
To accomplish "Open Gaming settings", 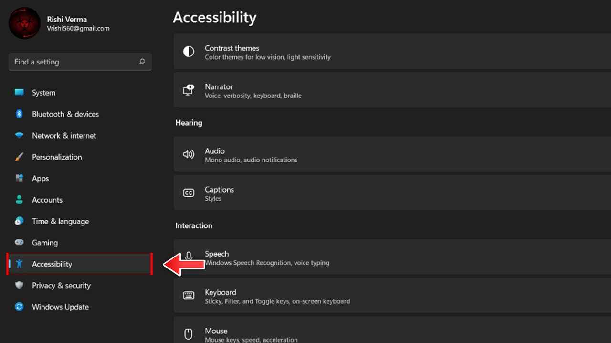I will (80, 243).
